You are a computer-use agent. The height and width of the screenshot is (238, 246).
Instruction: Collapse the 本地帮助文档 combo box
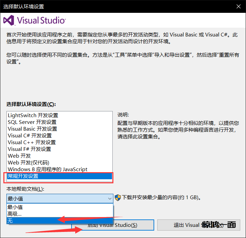tap(59, 199)
